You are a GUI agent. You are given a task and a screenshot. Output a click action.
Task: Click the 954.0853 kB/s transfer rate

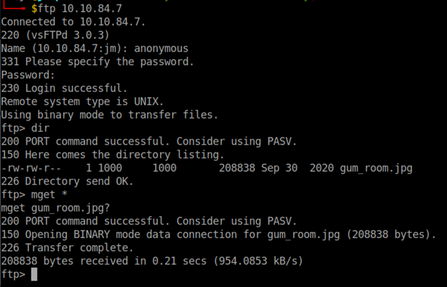pyautogui.click(x=258, y=261)
